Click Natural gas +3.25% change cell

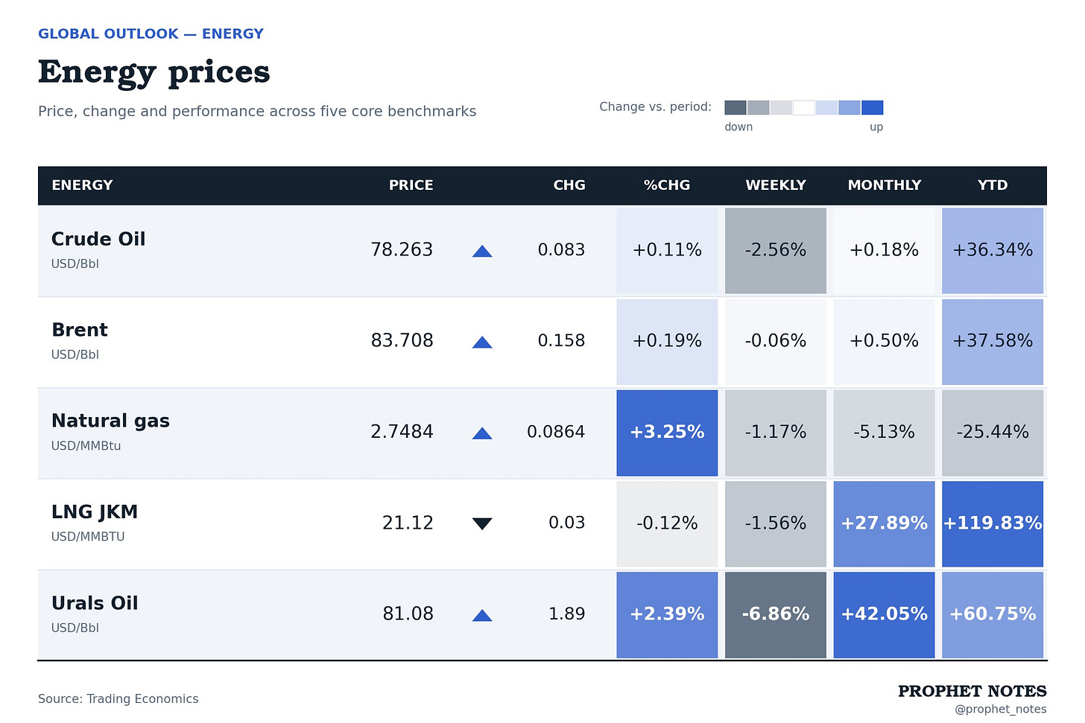pyautogui.click(x=667, y=433)
